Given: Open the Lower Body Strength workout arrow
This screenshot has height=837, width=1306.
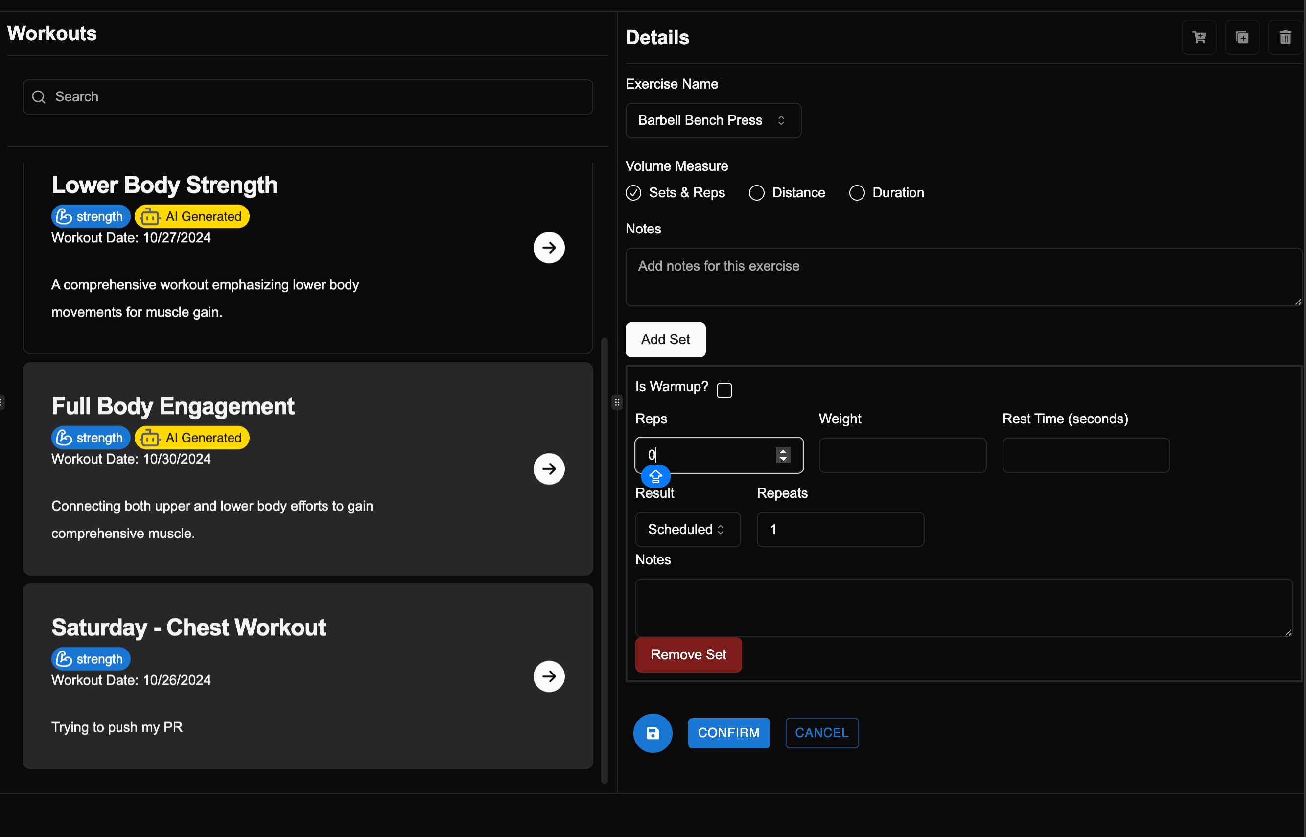Looking at the screenshot, I should coord(549,247).
